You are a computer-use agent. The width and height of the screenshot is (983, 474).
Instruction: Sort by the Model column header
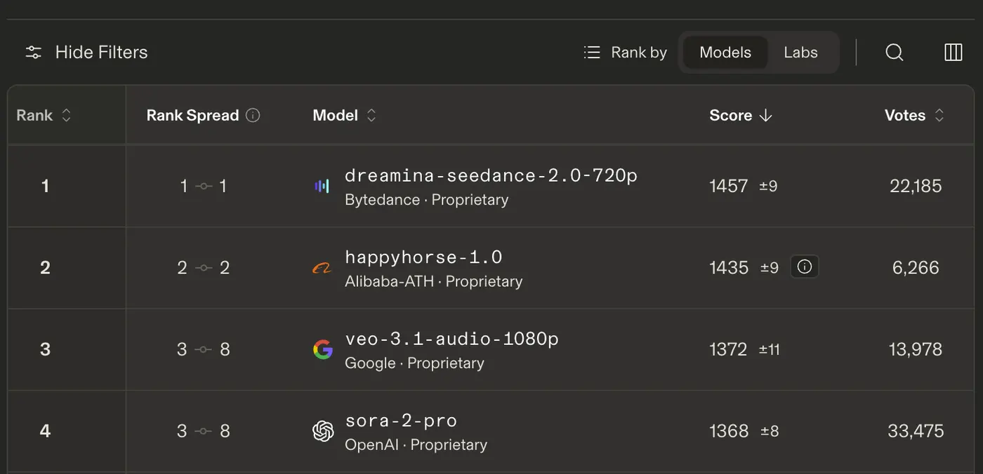point(345,116)
